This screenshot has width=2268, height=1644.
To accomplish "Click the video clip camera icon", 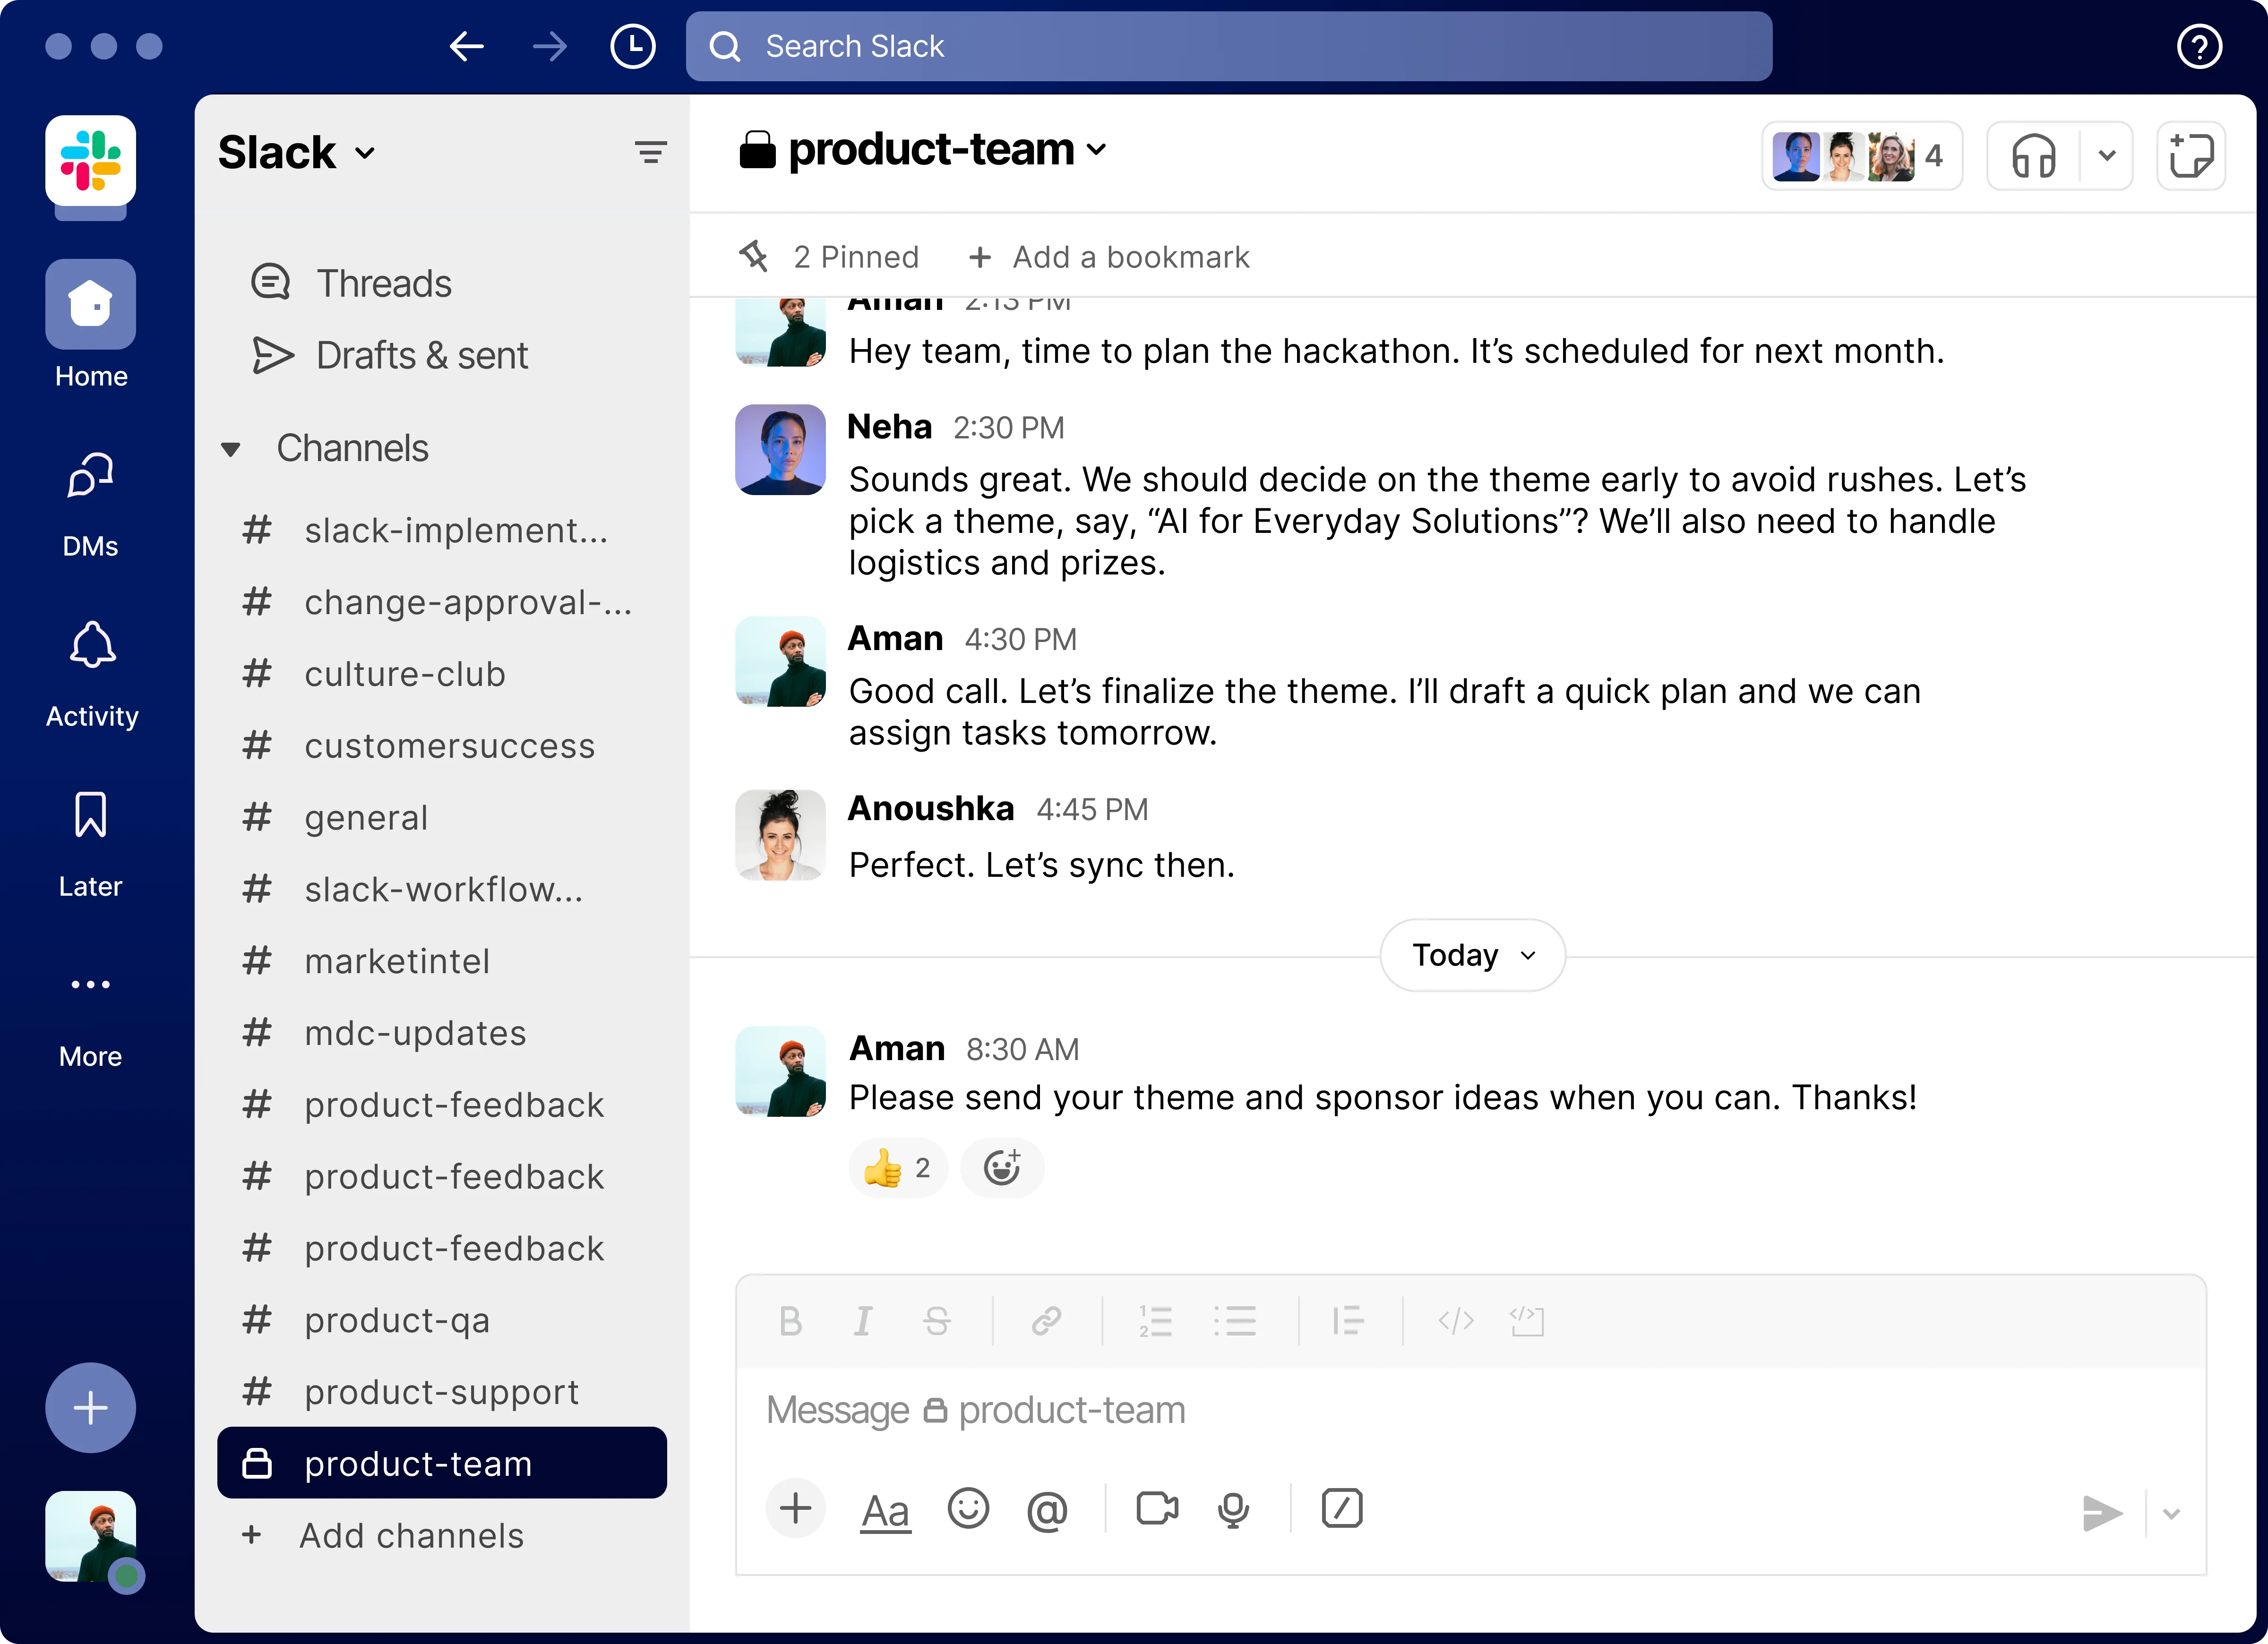I will (x=1157, y=1508).
